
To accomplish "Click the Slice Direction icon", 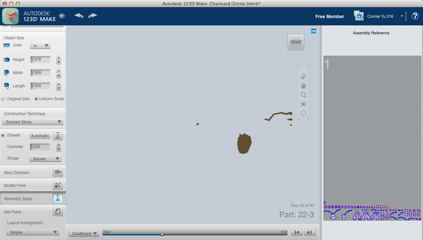I will pos(58,172).
